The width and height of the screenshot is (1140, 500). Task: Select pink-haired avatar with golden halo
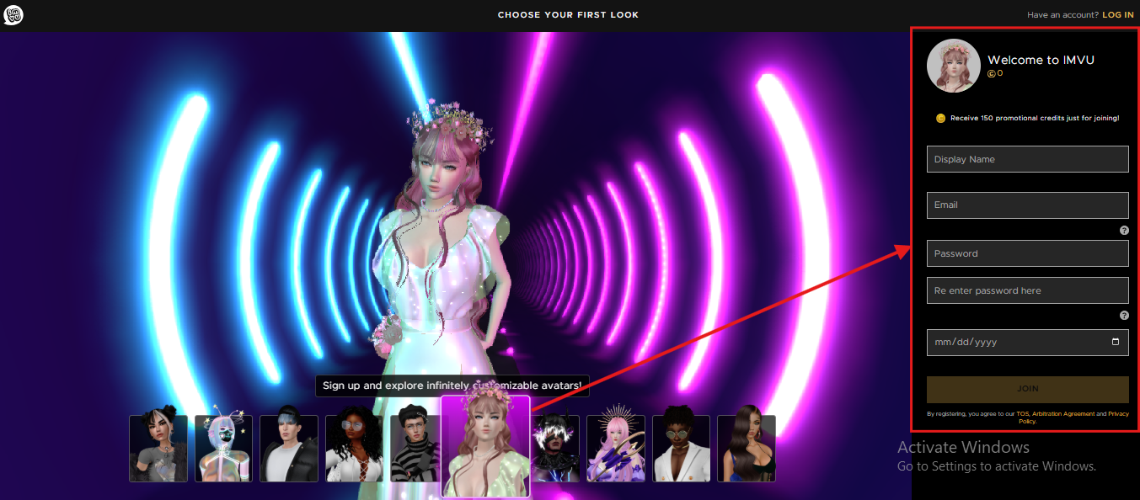click(616, 449)
